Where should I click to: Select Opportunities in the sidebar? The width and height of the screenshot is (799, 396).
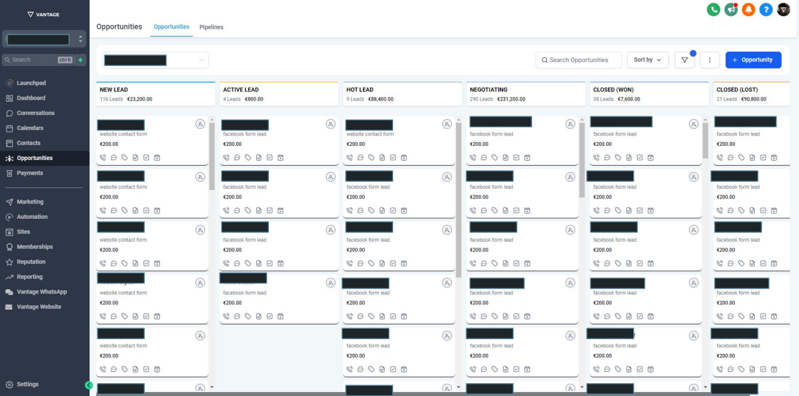pyautogui.click(x=44, y=158)
